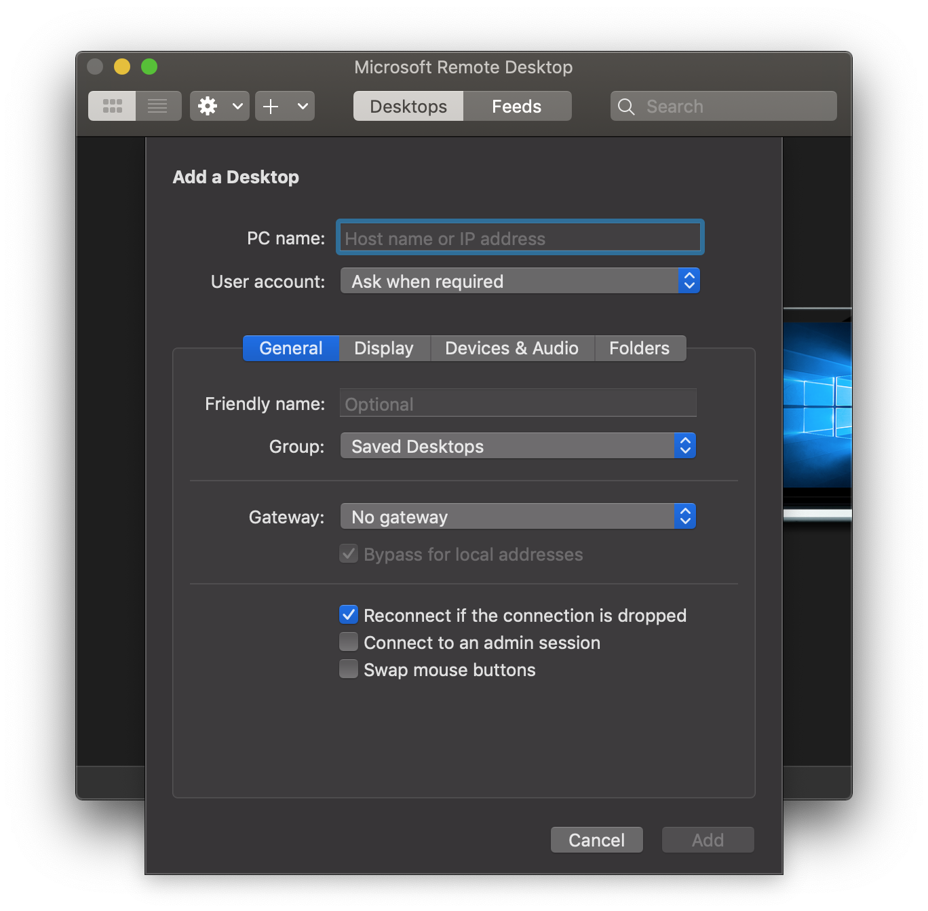
Task: Toggle Bypass for local addresses checkbox
Action: click(349, 554)
